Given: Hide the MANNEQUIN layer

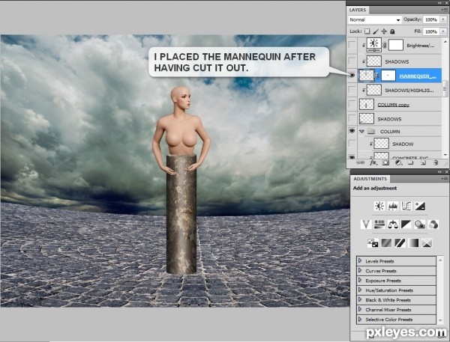Looking at the screenshot, I should (352, 76).
